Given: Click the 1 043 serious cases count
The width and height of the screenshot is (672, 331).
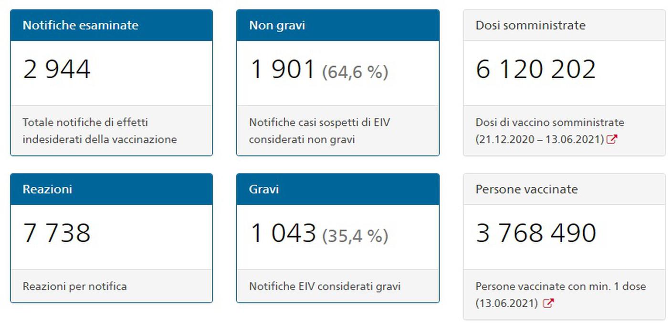Looking at the screenshot, I should tap(283, 234).
